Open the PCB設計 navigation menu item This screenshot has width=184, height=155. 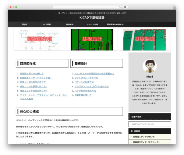pos(47,25)
